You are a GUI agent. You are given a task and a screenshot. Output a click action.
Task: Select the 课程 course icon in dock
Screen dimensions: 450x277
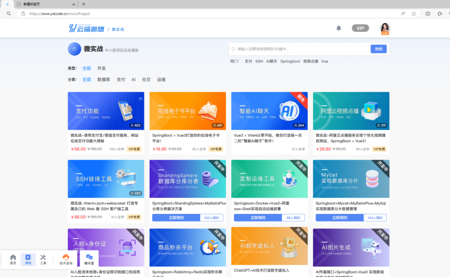pyautogui.click(x=28, y=259)
